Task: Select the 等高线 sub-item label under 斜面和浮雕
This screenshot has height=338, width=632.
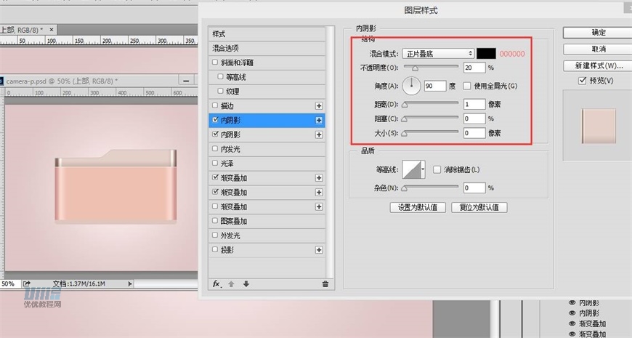Action: [x=236, y=77]
